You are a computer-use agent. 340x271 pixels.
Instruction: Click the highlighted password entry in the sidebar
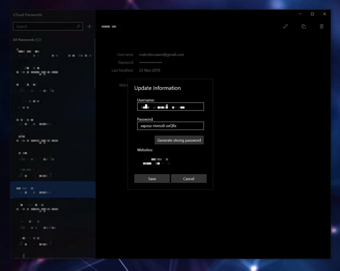coord(53,190)
